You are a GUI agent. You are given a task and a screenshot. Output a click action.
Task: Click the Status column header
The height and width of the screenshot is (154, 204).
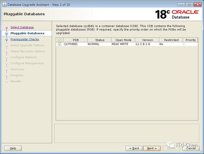(99, 40)
